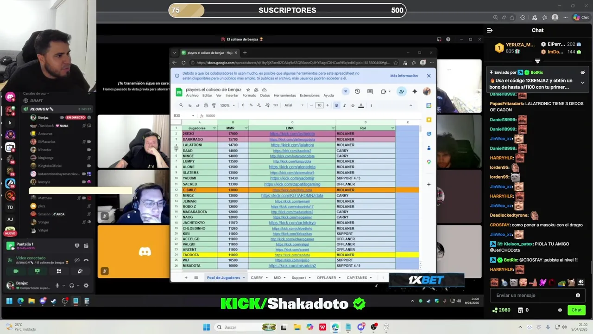Open the kick.com/lalatroni link

292,145
